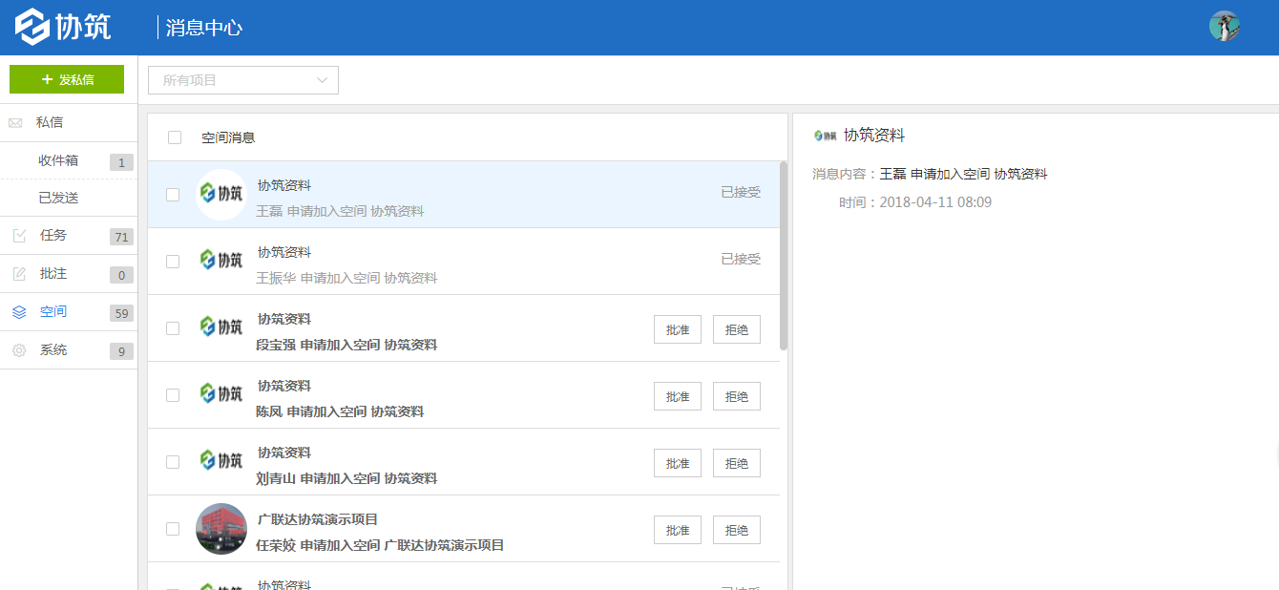Click 拒绝 to reject 刘青山's join request
Viewport: 1279px width, 590px height.
click(x=736, y=462)
